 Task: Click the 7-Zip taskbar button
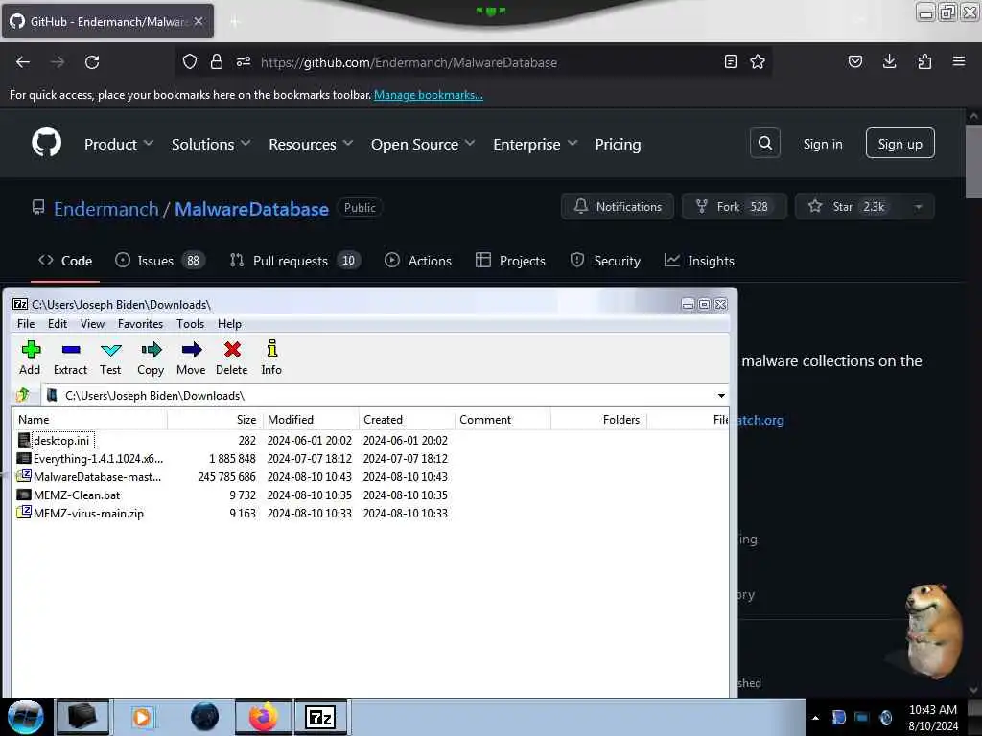pos(320,717)
